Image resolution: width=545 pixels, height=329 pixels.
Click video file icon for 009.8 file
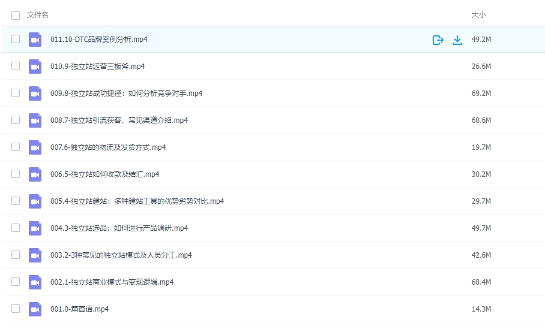coord(35,93)
